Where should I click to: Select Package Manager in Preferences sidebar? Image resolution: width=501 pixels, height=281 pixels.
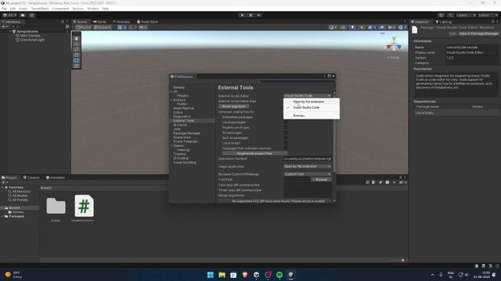click(x=186, y=133)
